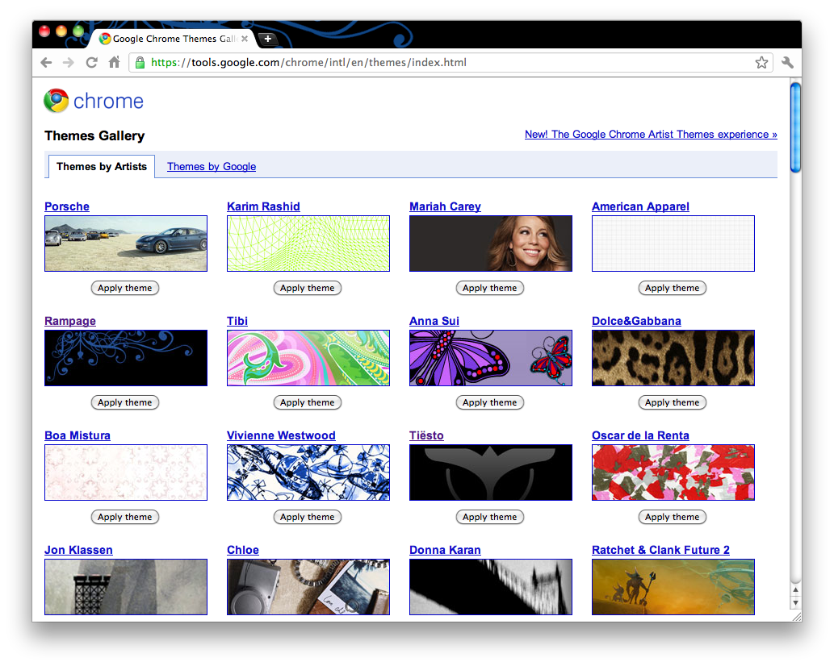Bookmark the page with the star icon
This screenshot has height=666, width=834.
pos(760,62)
